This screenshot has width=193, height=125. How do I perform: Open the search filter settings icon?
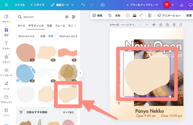73,17
